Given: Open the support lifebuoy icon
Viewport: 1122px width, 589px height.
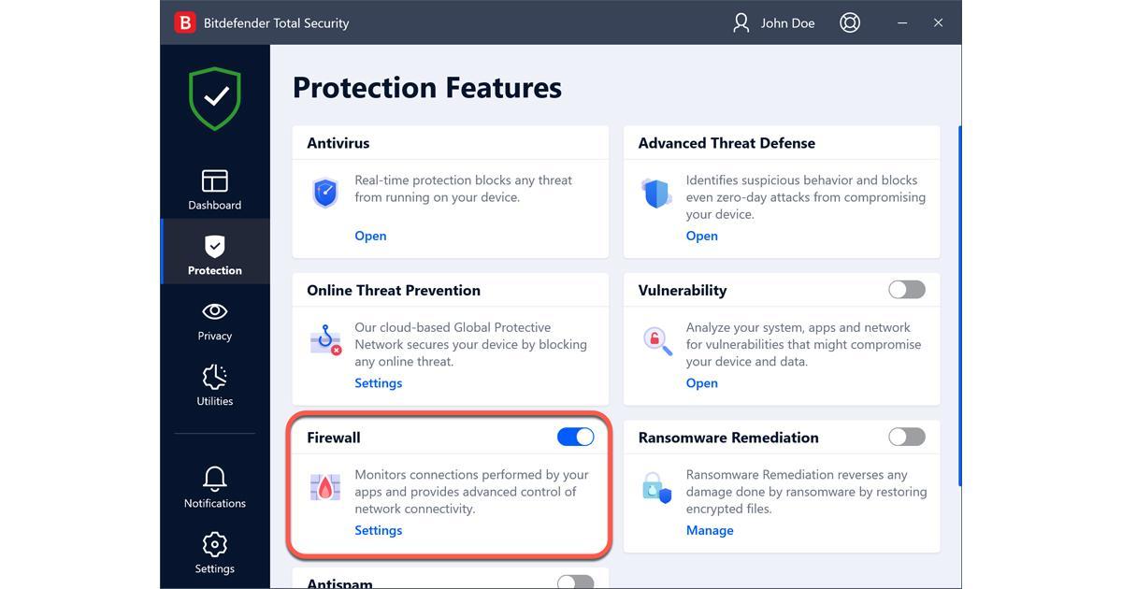Looking at the screenshot, I should [x=850, y=22].
